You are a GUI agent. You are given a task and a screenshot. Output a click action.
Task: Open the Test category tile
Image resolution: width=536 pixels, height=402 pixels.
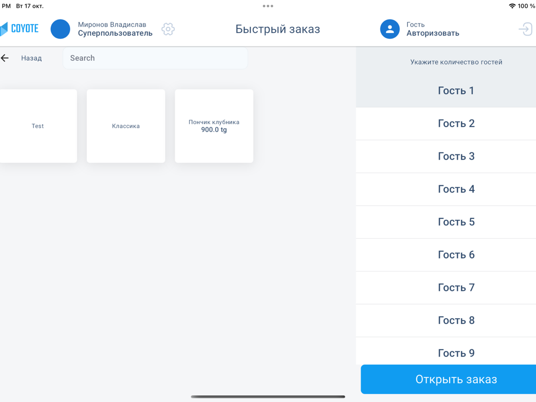click(38, 126)
